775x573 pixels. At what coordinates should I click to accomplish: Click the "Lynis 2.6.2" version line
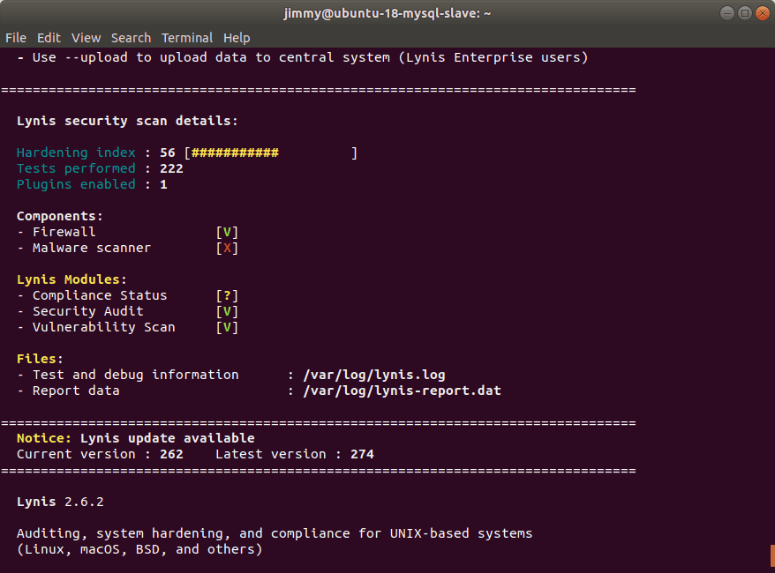60,502
